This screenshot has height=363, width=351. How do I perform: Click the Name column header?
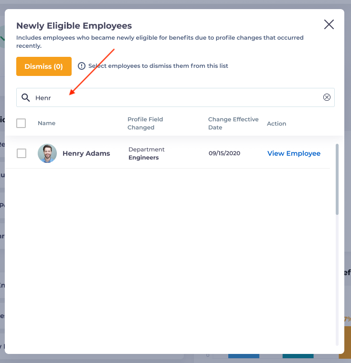click(46, 123)
